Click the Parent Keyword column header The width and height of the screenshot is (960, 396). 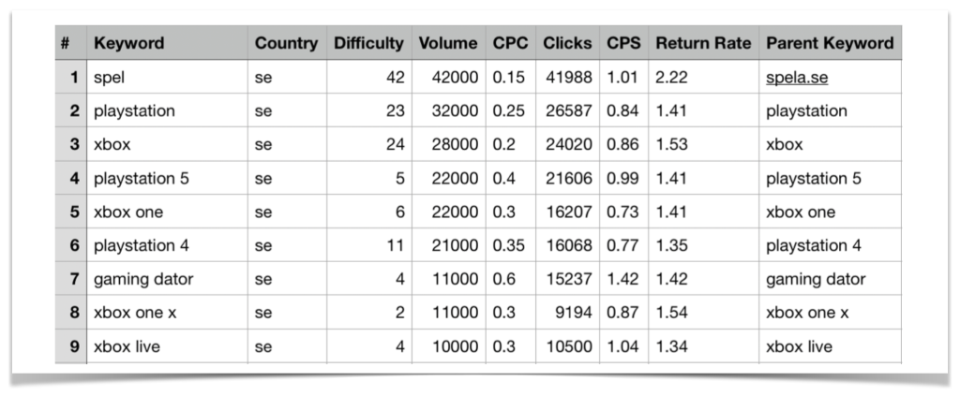pyautogui.click(x=831, y=43)
